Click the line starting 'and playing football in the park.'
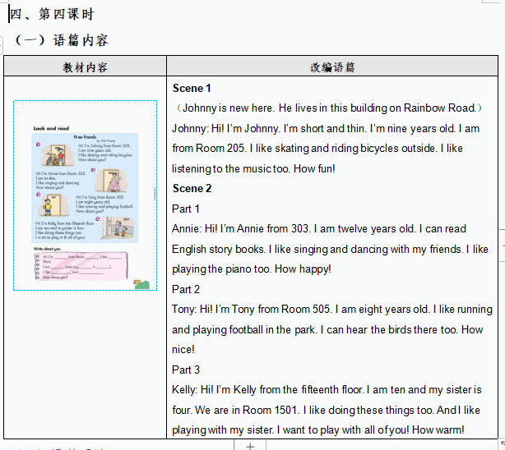The image size is (505, 450). pos(327,329)
